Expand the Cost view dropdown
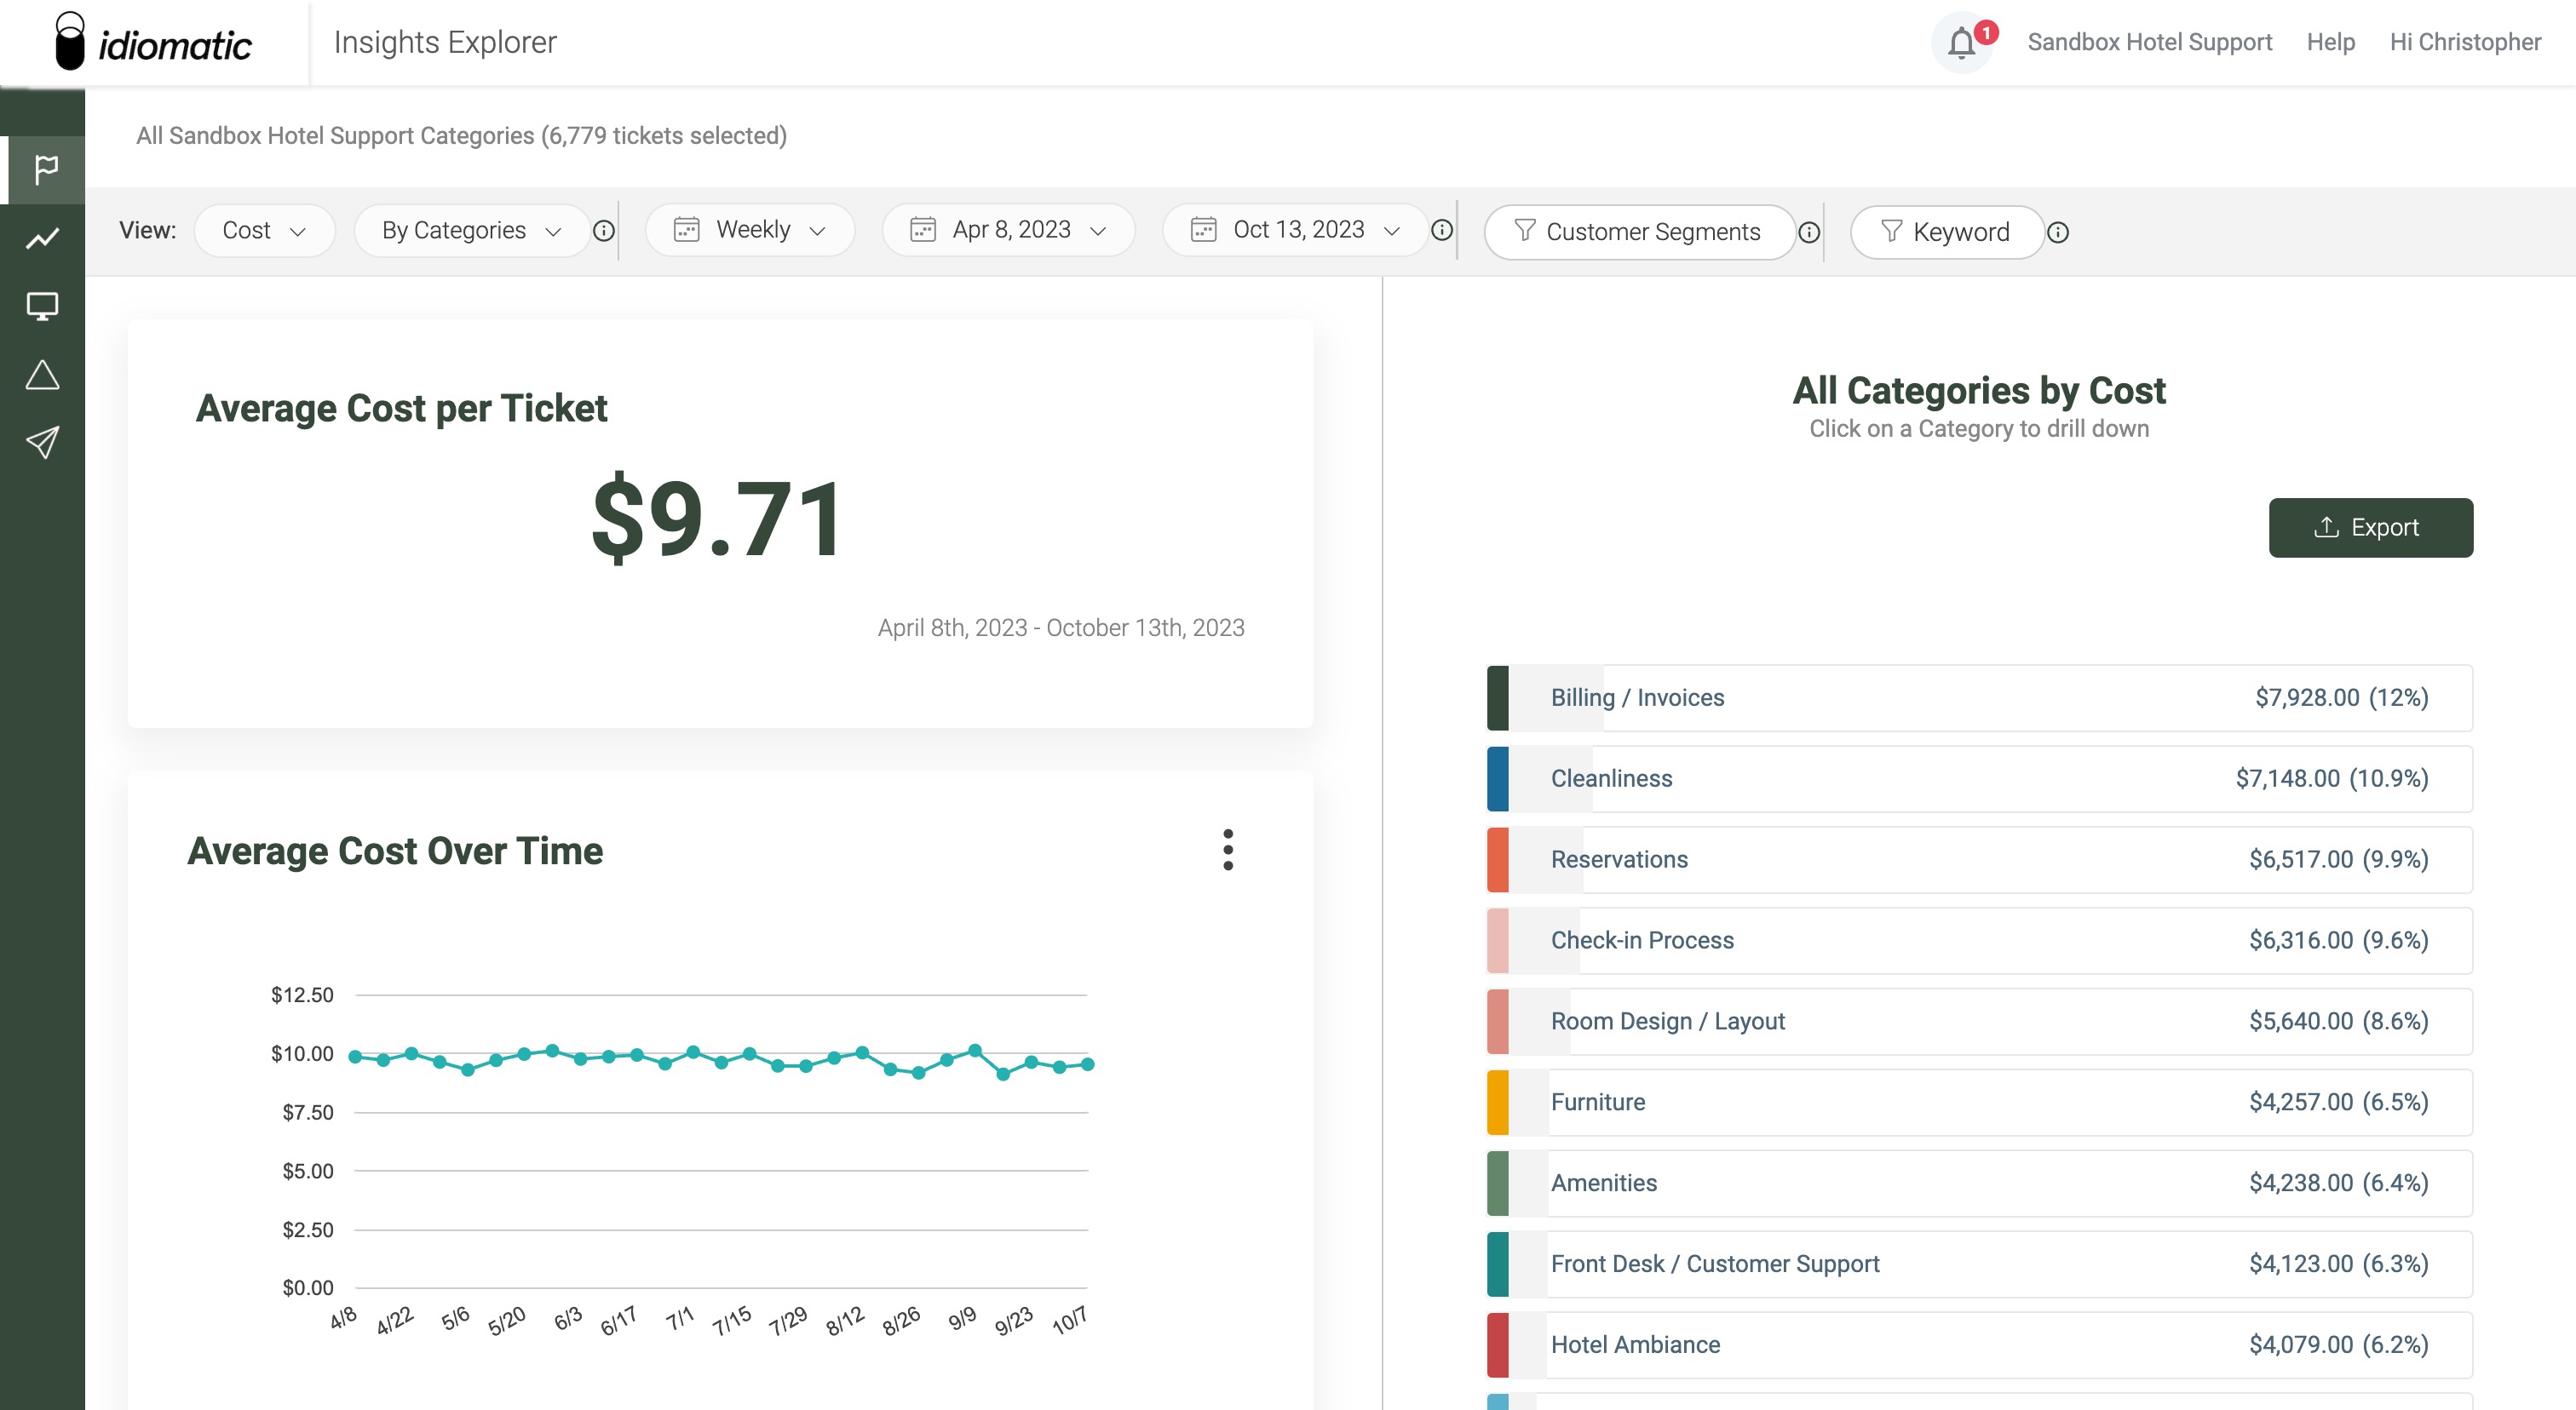This screenshot has width=2576, height=1410. pyautogui.click(x=264, y=231)
